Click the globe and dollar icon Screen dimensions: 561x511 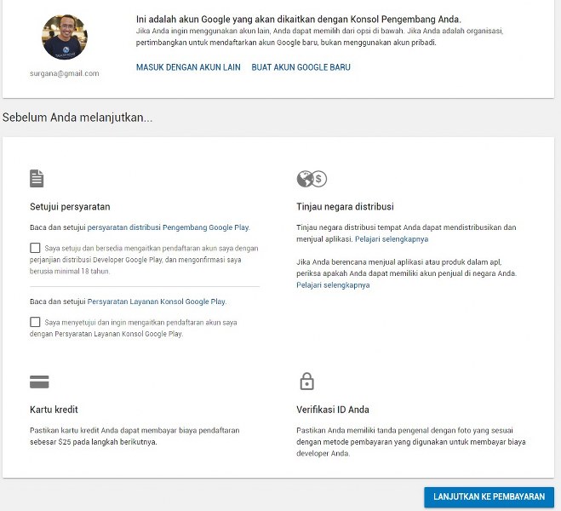(x=312, y=179)
